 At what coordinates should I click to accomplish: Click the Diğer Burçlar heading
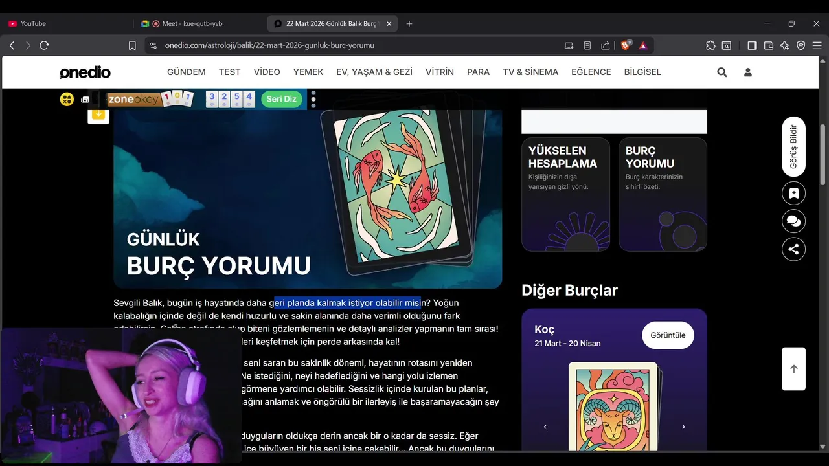tap(569, 291)
